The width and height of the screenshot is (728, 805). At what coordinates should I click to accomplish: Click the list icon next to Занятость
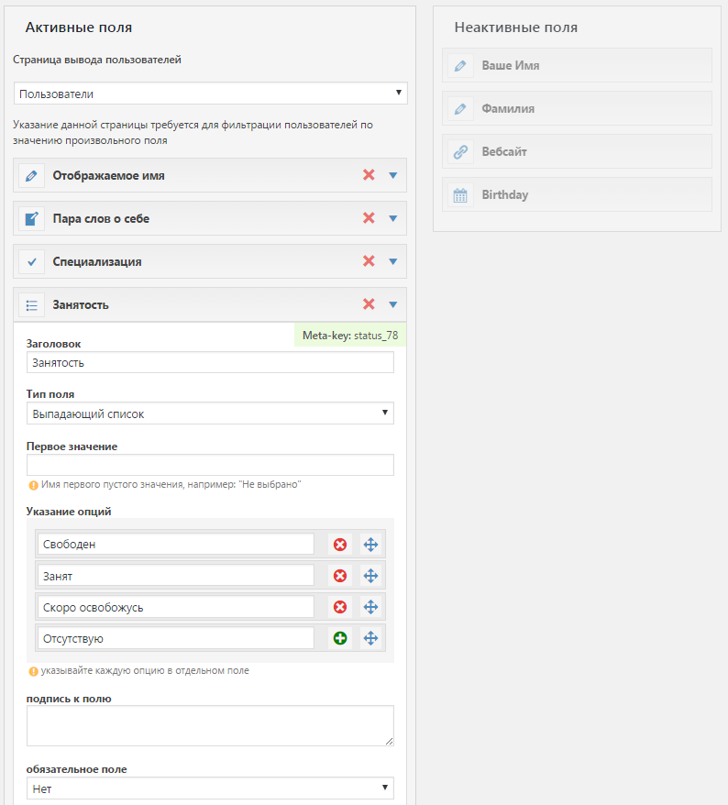tap(31, 305)
